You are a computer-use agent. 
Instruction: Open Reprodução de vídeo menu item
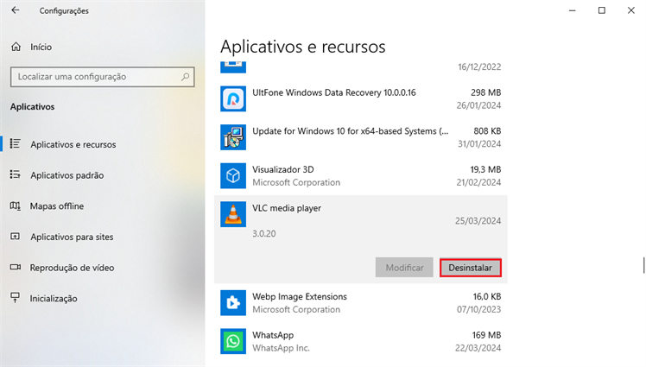pyautogui.click(x=72, y=268)
